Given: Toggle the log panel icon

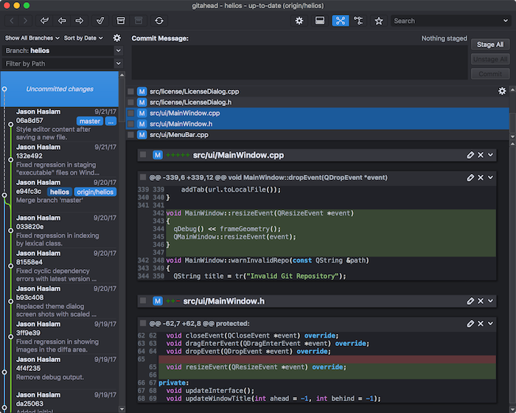Looking at the screenshot, I should [x=320, y=21].
